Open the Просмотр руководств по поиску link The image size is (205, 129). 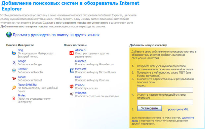(56, 35)
